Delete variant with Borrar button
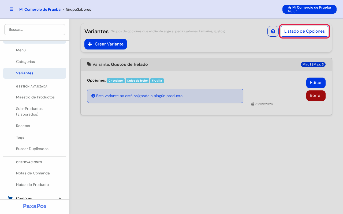 pyautogui.click(x=316, y=96)
